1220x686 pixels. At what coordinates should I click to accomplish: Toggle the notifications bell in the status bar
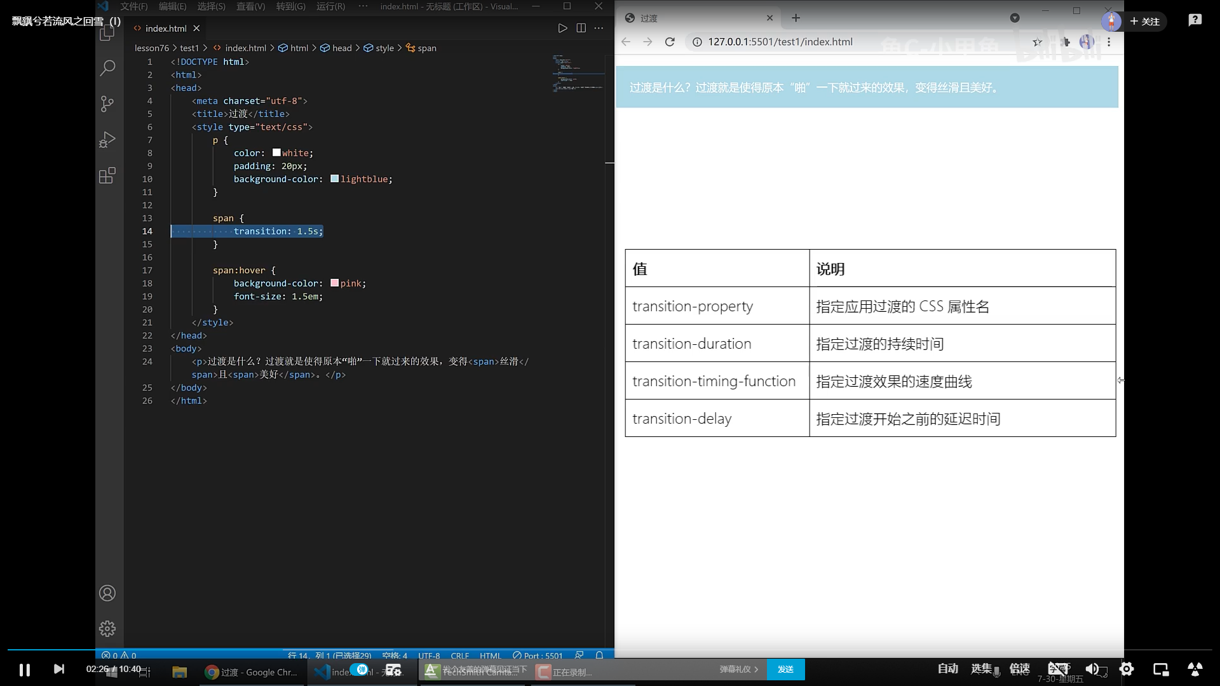click(600, 655)
